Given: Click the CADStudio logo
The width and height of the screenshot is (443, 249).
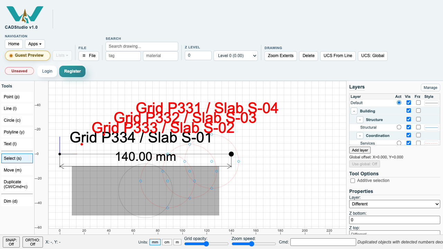Looking at the screenshot, I should [x=25, y=15].
